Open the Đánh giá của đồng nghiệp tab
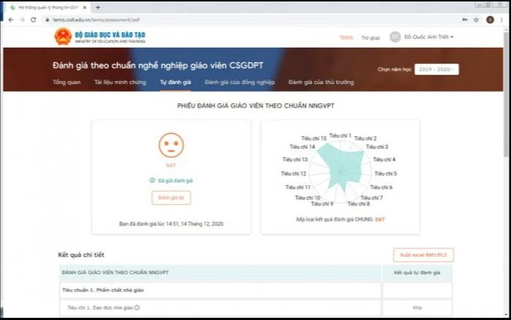Screen dimensions: 511x320 (x=239, y=82)
